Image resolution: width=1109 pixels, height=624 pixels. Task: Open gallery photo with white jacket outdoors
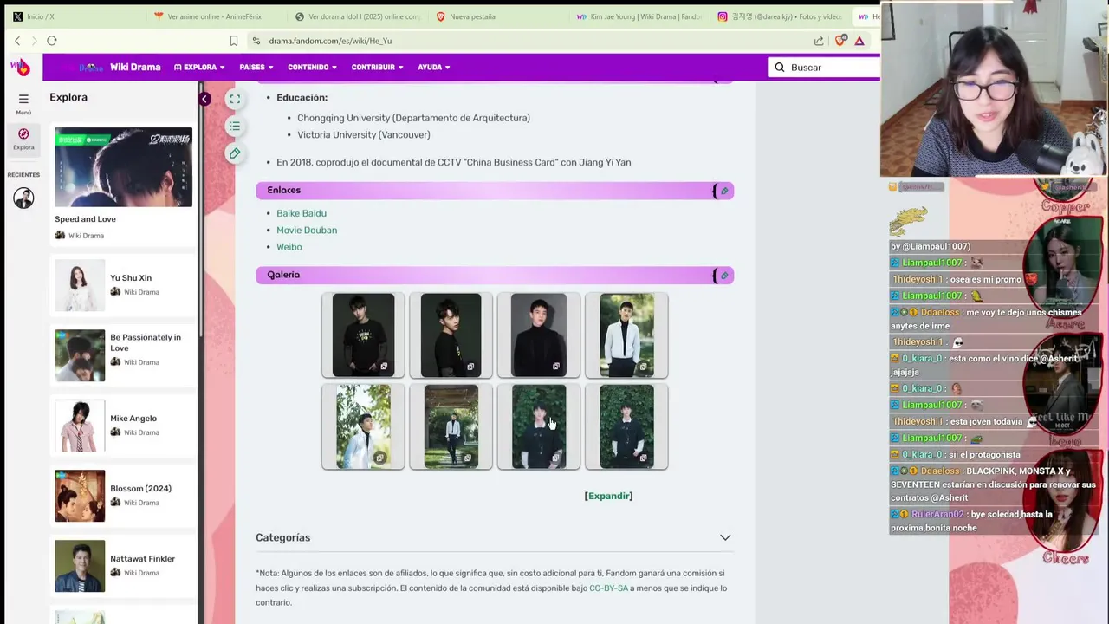(626, 335)
